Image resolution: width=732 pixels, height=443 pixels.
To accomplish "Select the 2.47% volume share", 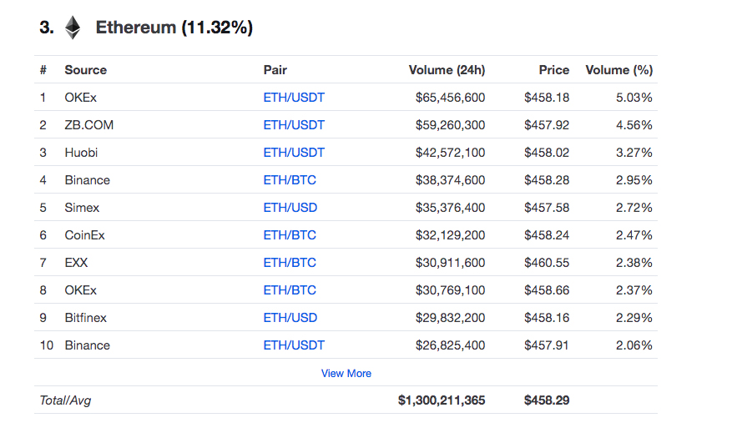I will coord(634,235).
